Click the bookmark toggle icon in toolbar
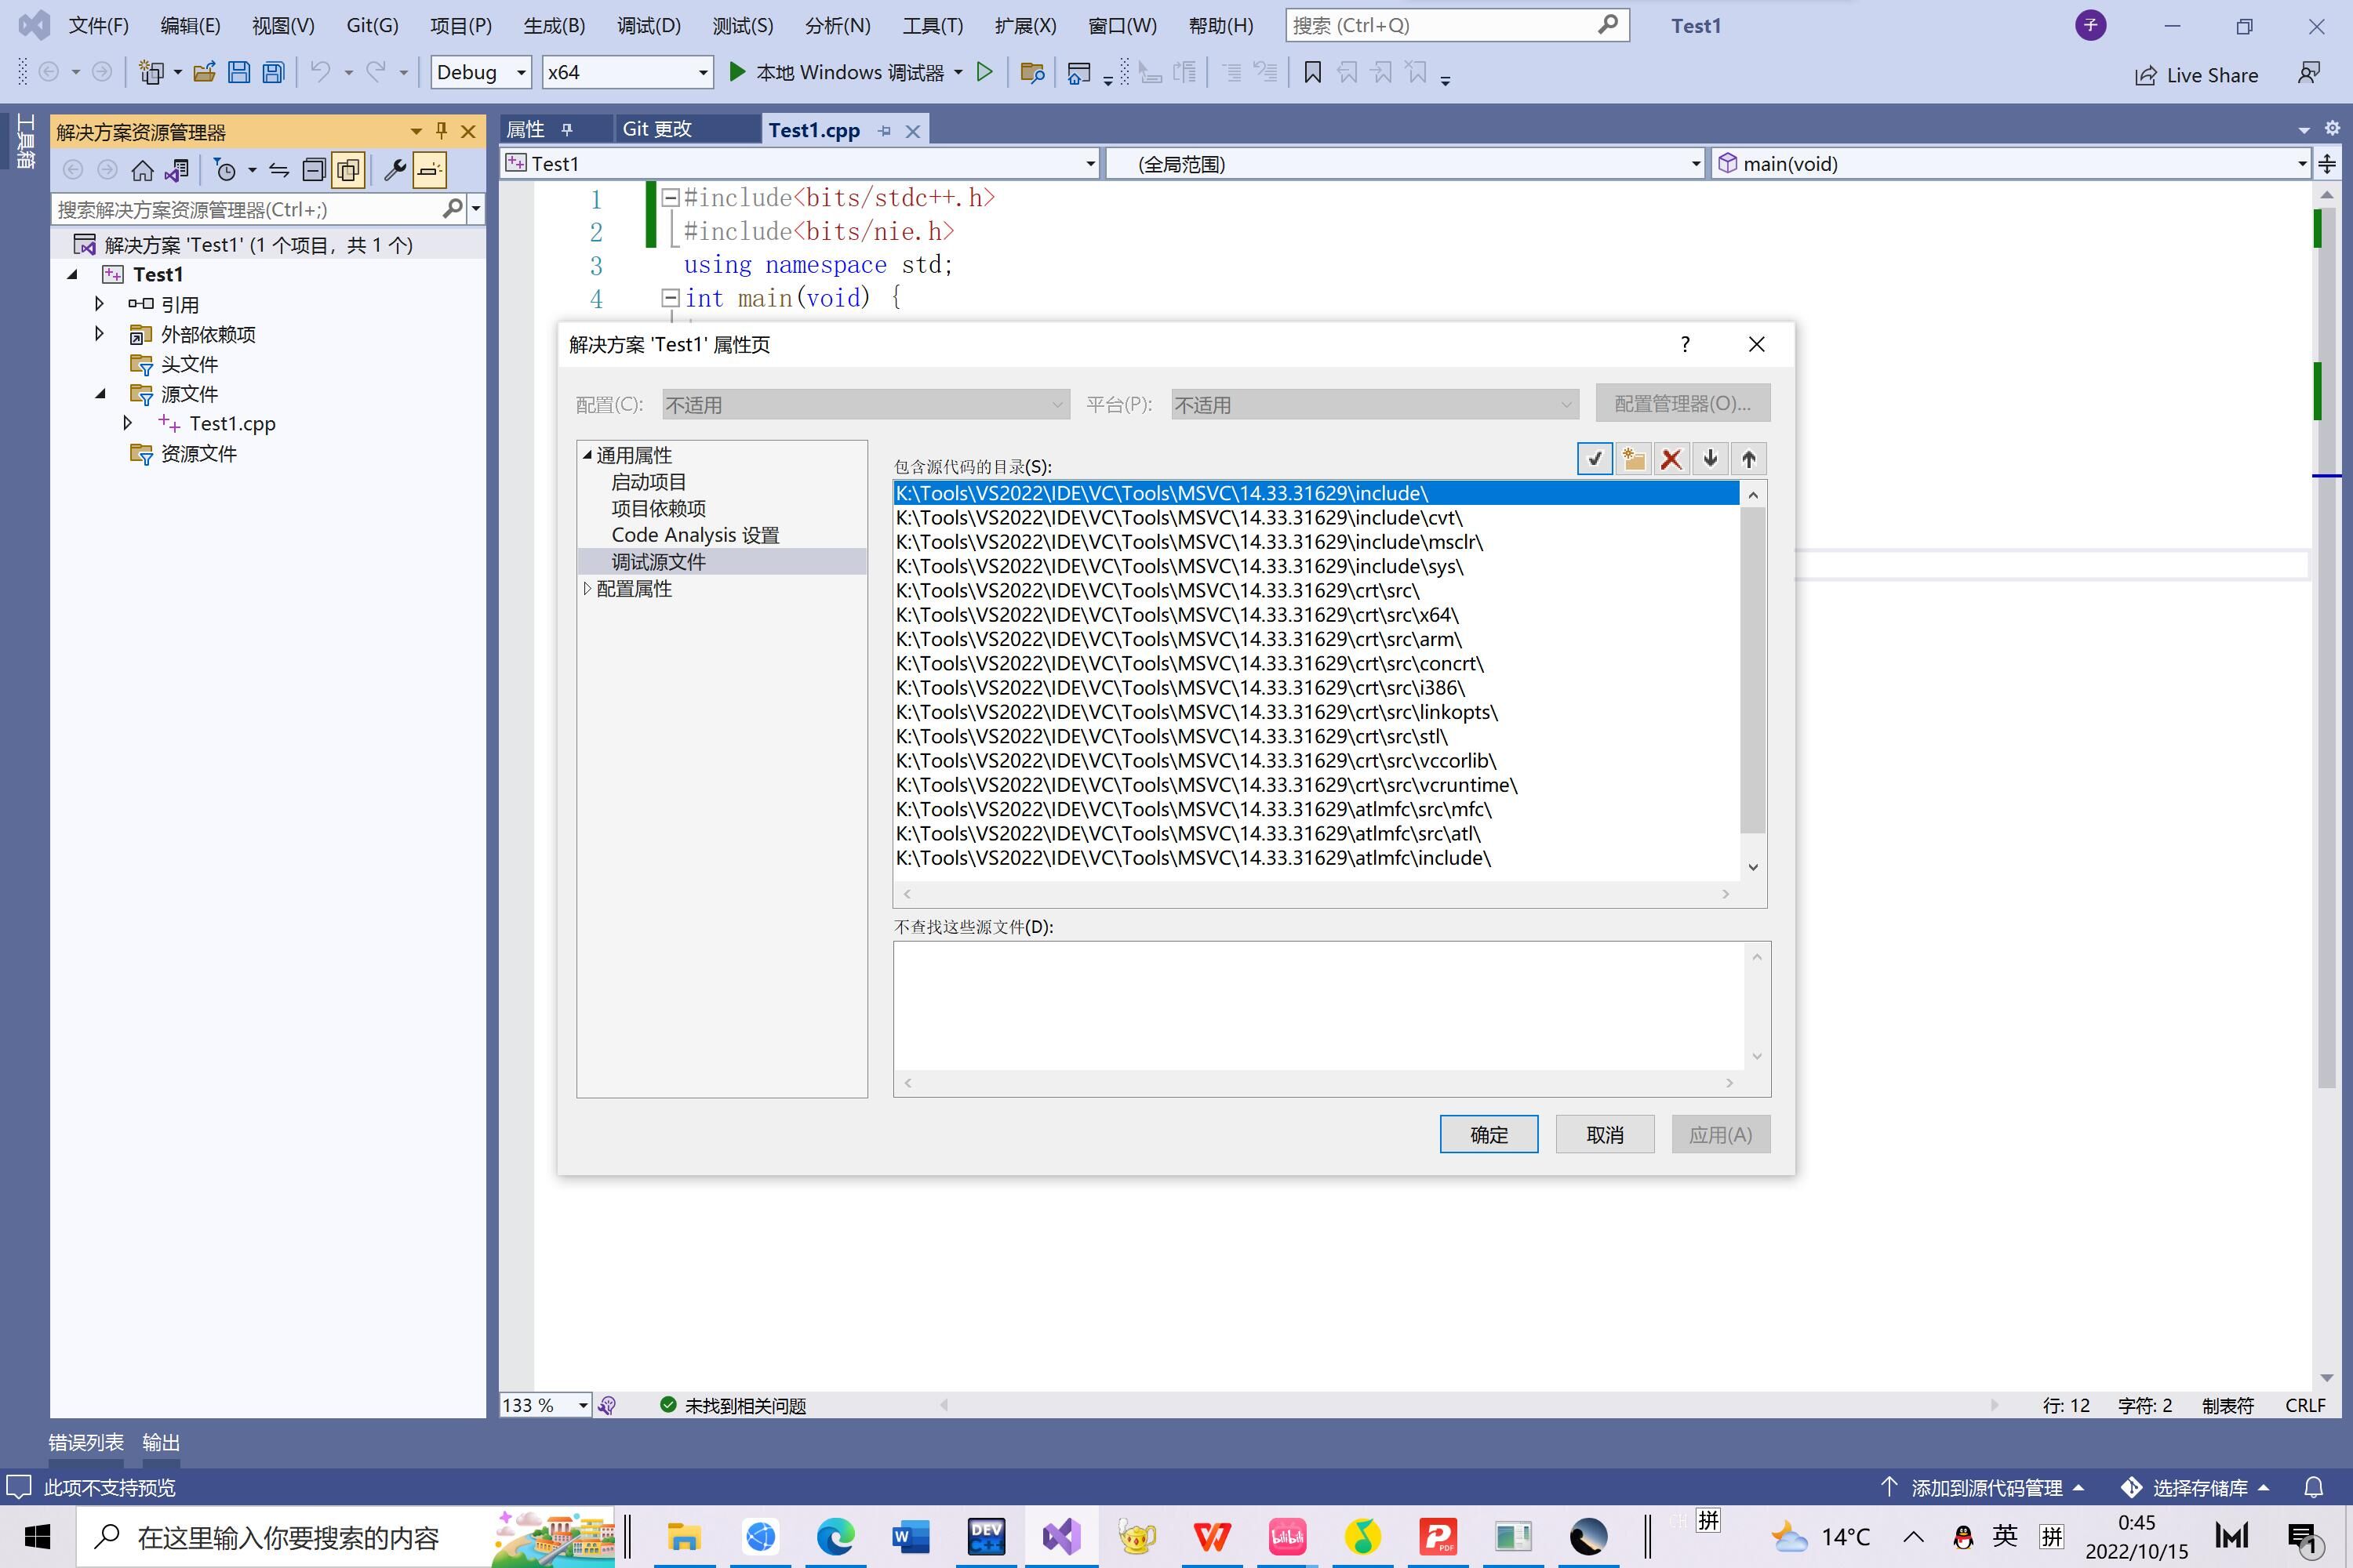Viewport: 2353px width, 1568px height. coord(1312,72)
